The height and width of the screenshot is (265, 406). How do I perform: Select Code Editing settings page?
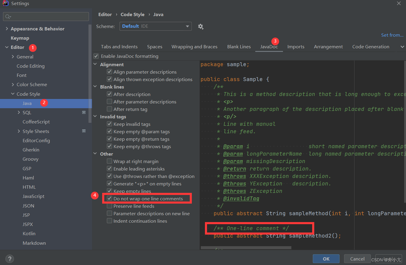point(31,66)
